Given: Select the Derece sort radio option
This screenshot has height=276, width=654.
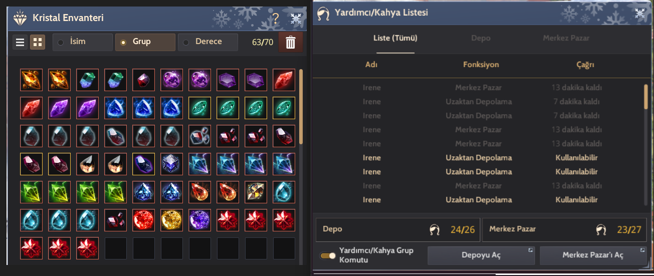Looking at the screenshot, I should point(208,42).
